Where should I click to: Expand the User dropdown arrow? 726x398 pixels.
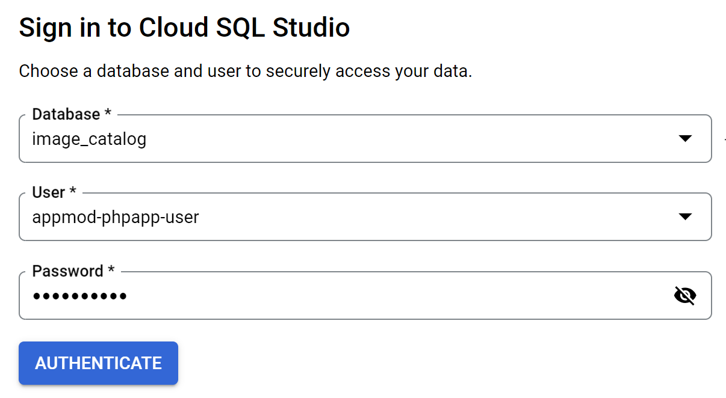[x=684, y=217]
